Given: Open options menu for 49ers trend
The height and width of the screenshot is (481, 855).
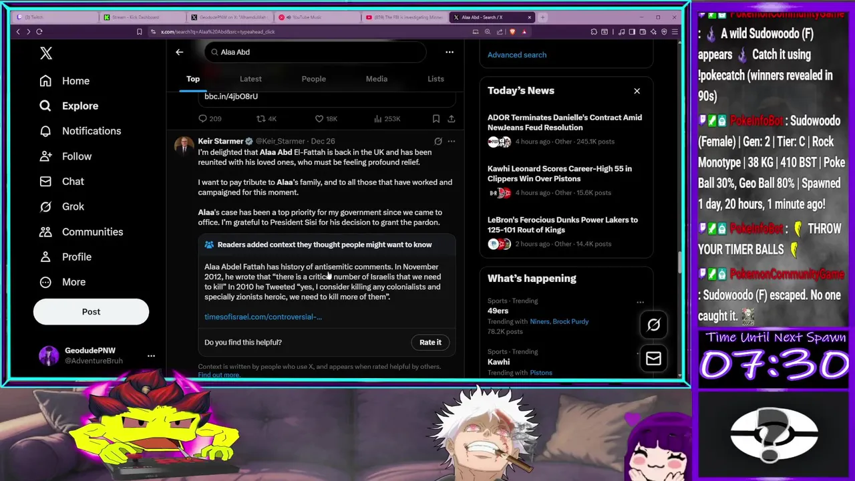Looking at the screenshot, I should click(x=640, y=302).
